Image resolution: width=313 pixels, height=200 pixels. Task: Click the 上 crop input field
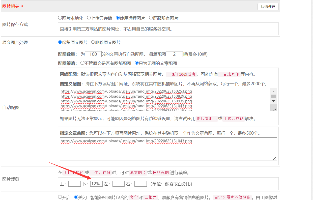click(x=74, y=184)
